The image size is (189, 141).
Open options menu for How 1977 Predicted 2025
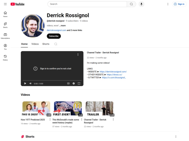[x=50, y=119]
